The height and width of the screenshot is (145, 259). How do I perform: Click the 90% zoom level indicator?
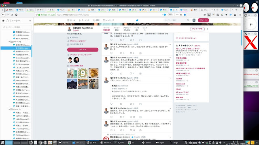pyautogui.click(x=170, y=14)
